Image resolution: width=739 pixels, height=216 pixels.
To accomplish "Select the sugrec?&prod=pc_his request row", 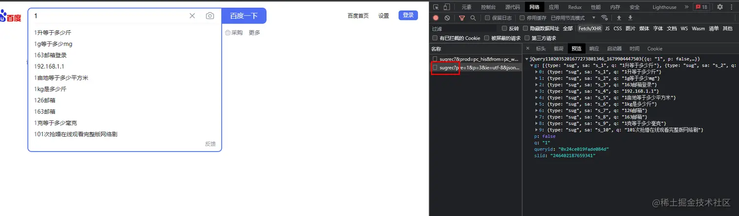I will 476,59.
